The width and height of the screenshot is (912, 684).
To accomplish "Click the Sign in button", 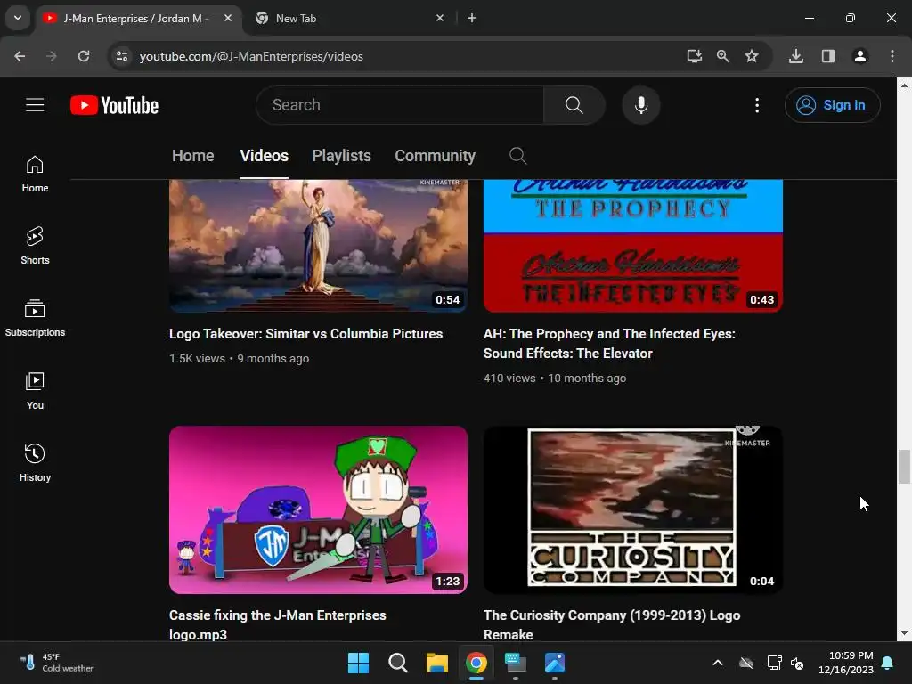I will 832,105.
